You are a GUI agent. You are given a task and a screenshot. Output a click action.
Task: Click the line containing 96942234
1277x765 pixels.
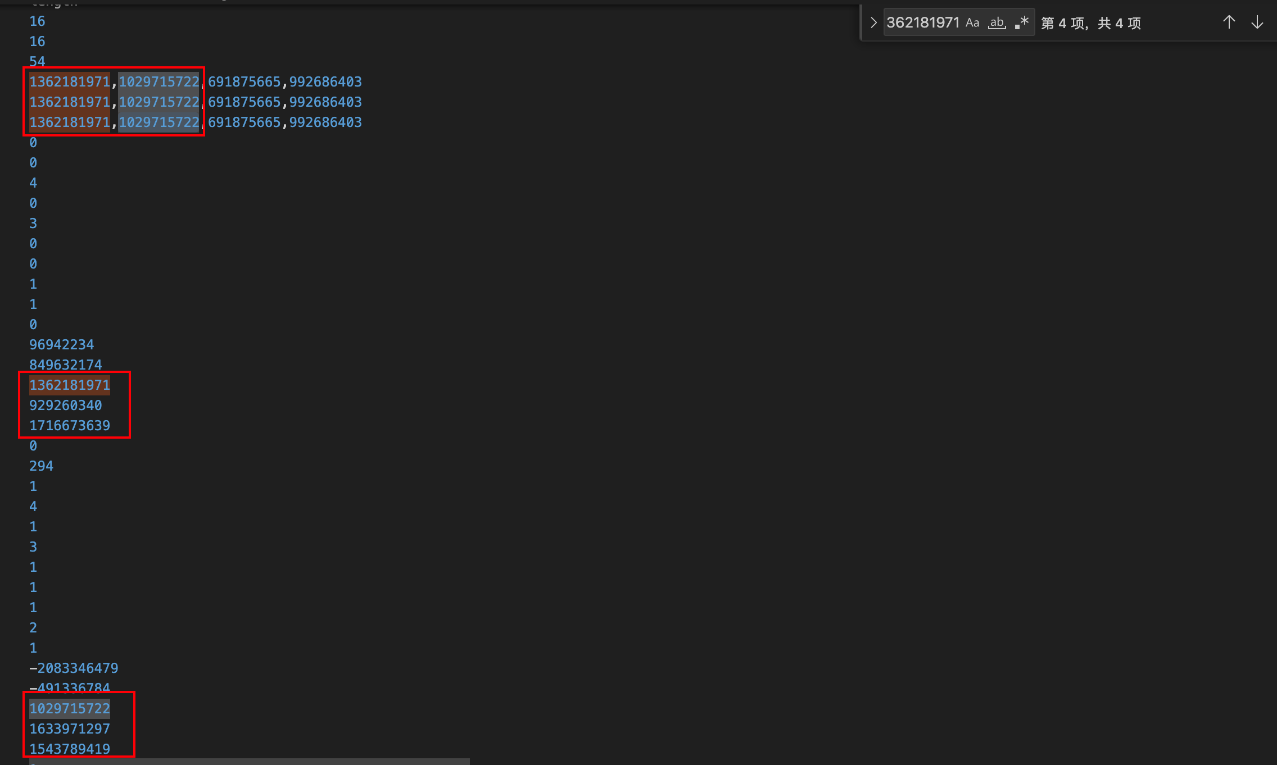pyautogui.click(x=62, y=344)
